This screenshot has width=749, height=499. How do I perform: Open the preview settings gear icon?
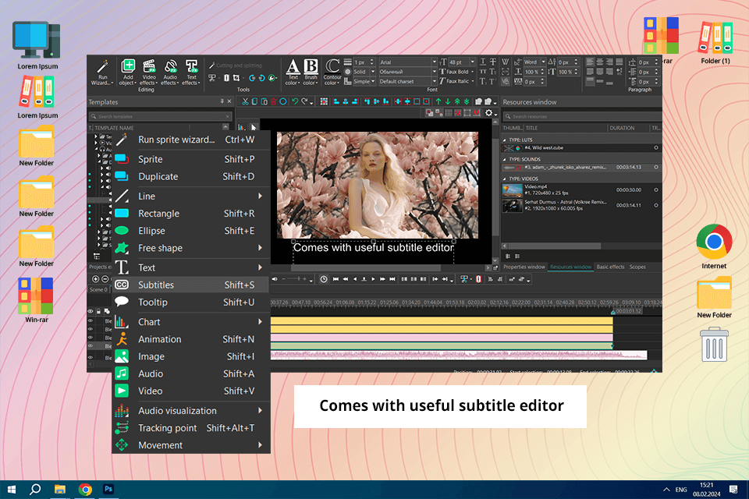click(488, 113)
